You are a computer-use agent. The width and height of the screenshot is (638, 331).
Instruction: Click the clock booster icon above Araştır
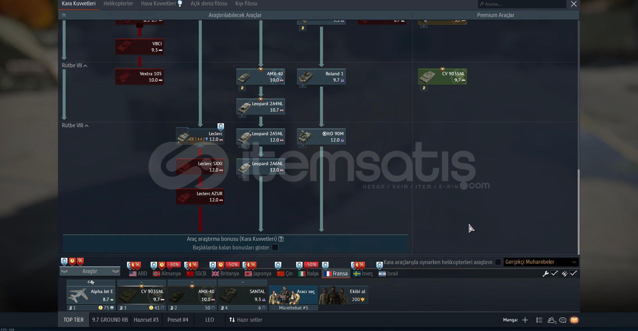72,261
